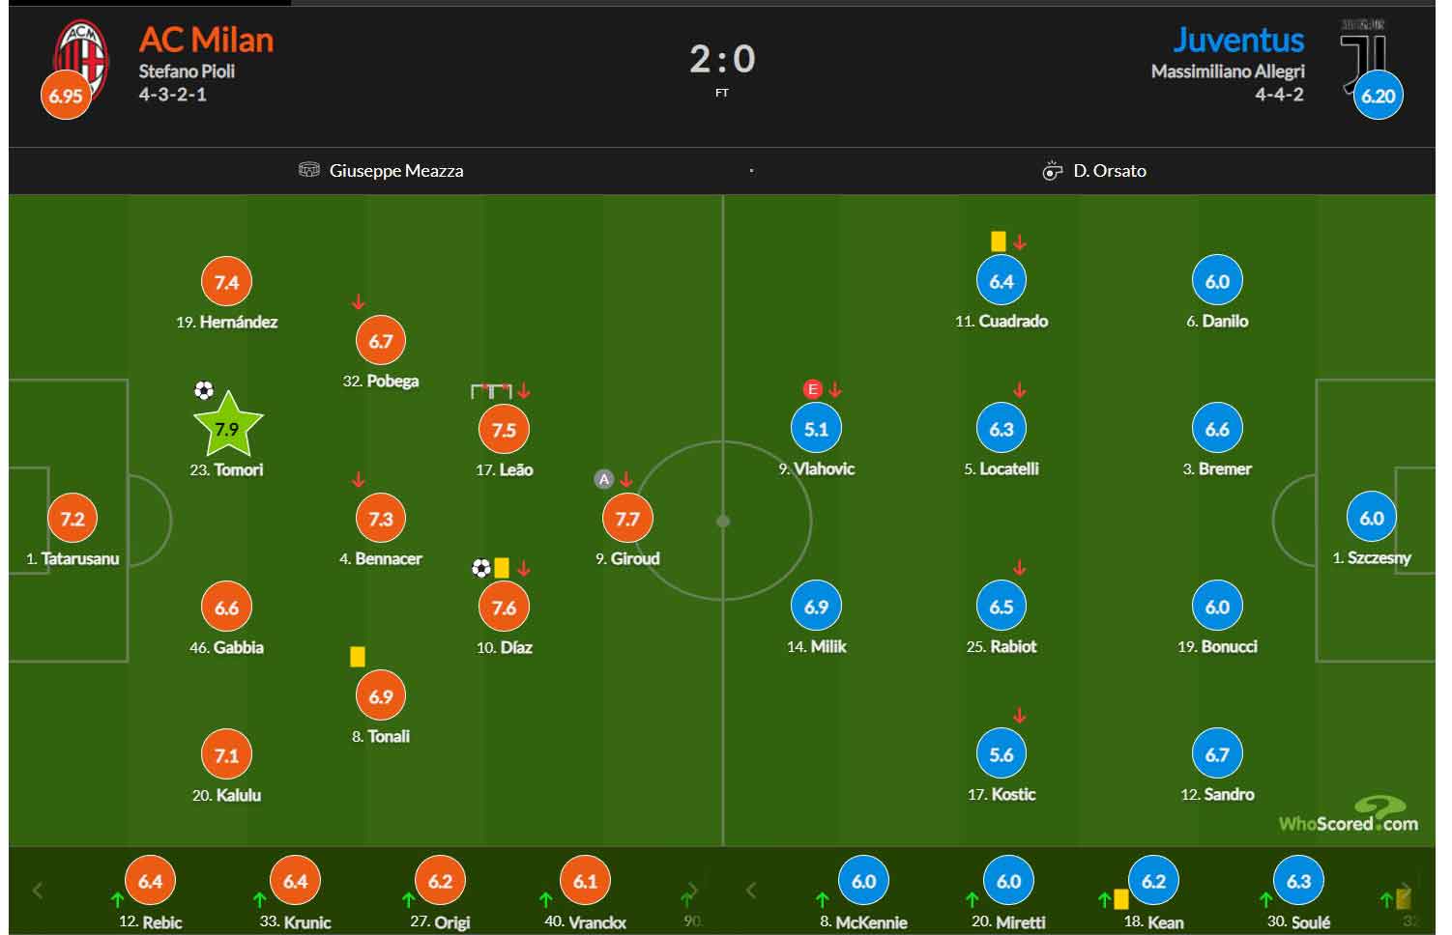Viewport: 1452px width, 935px height.
Task: Click the WhoScored.com watermark logo
Action: (1349, 814)
